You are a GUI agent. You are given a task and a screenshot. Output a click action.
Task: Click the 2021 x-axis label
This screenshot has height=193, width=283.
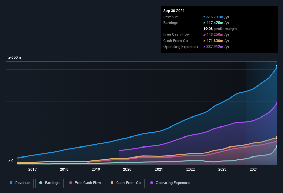[159, 169]
